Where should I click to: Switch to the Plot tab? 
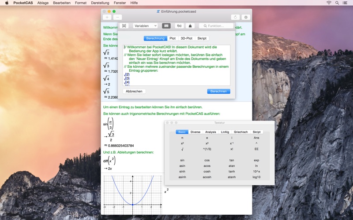173,38
